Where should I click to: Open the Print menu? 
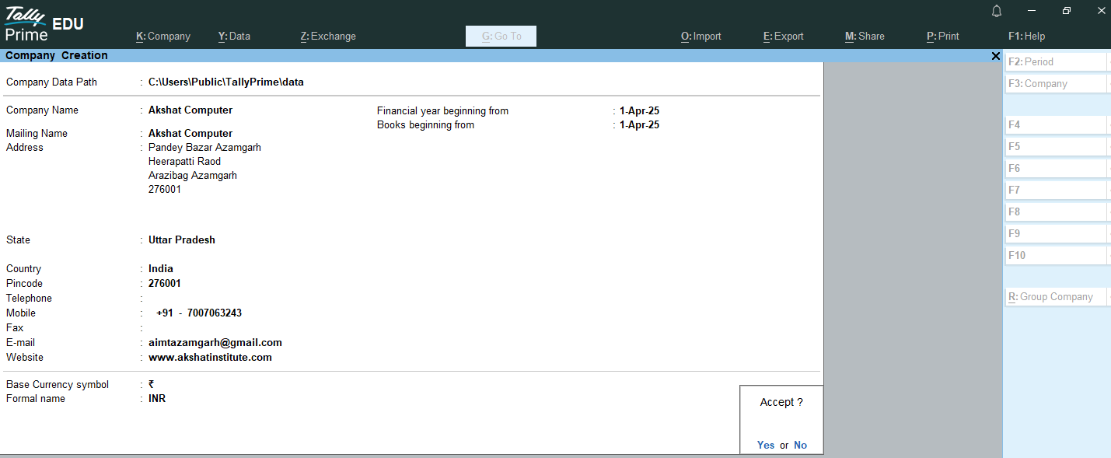pos(943,37)
